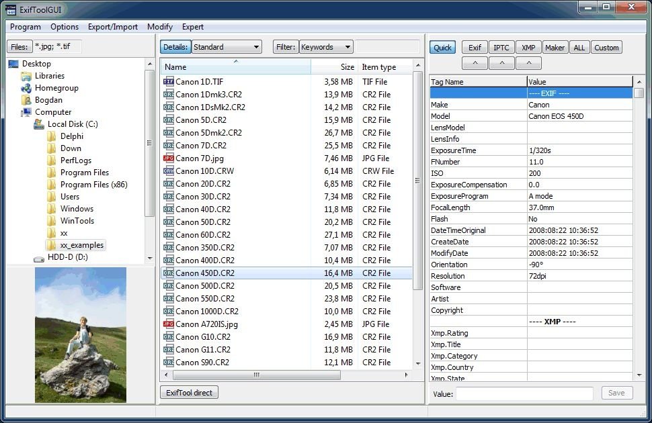Screen dimensions: 652x423
Task: Show ALL metadata tags
Action: coord(579,48)
